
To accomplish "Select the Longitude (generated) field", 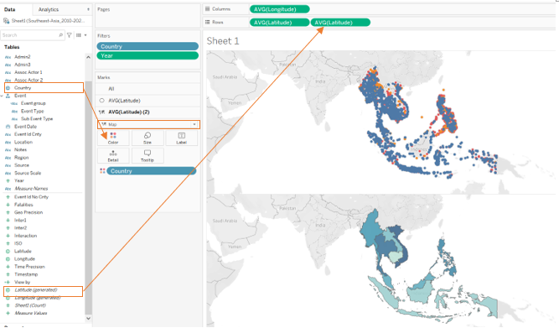I will (x=38, y=298).
